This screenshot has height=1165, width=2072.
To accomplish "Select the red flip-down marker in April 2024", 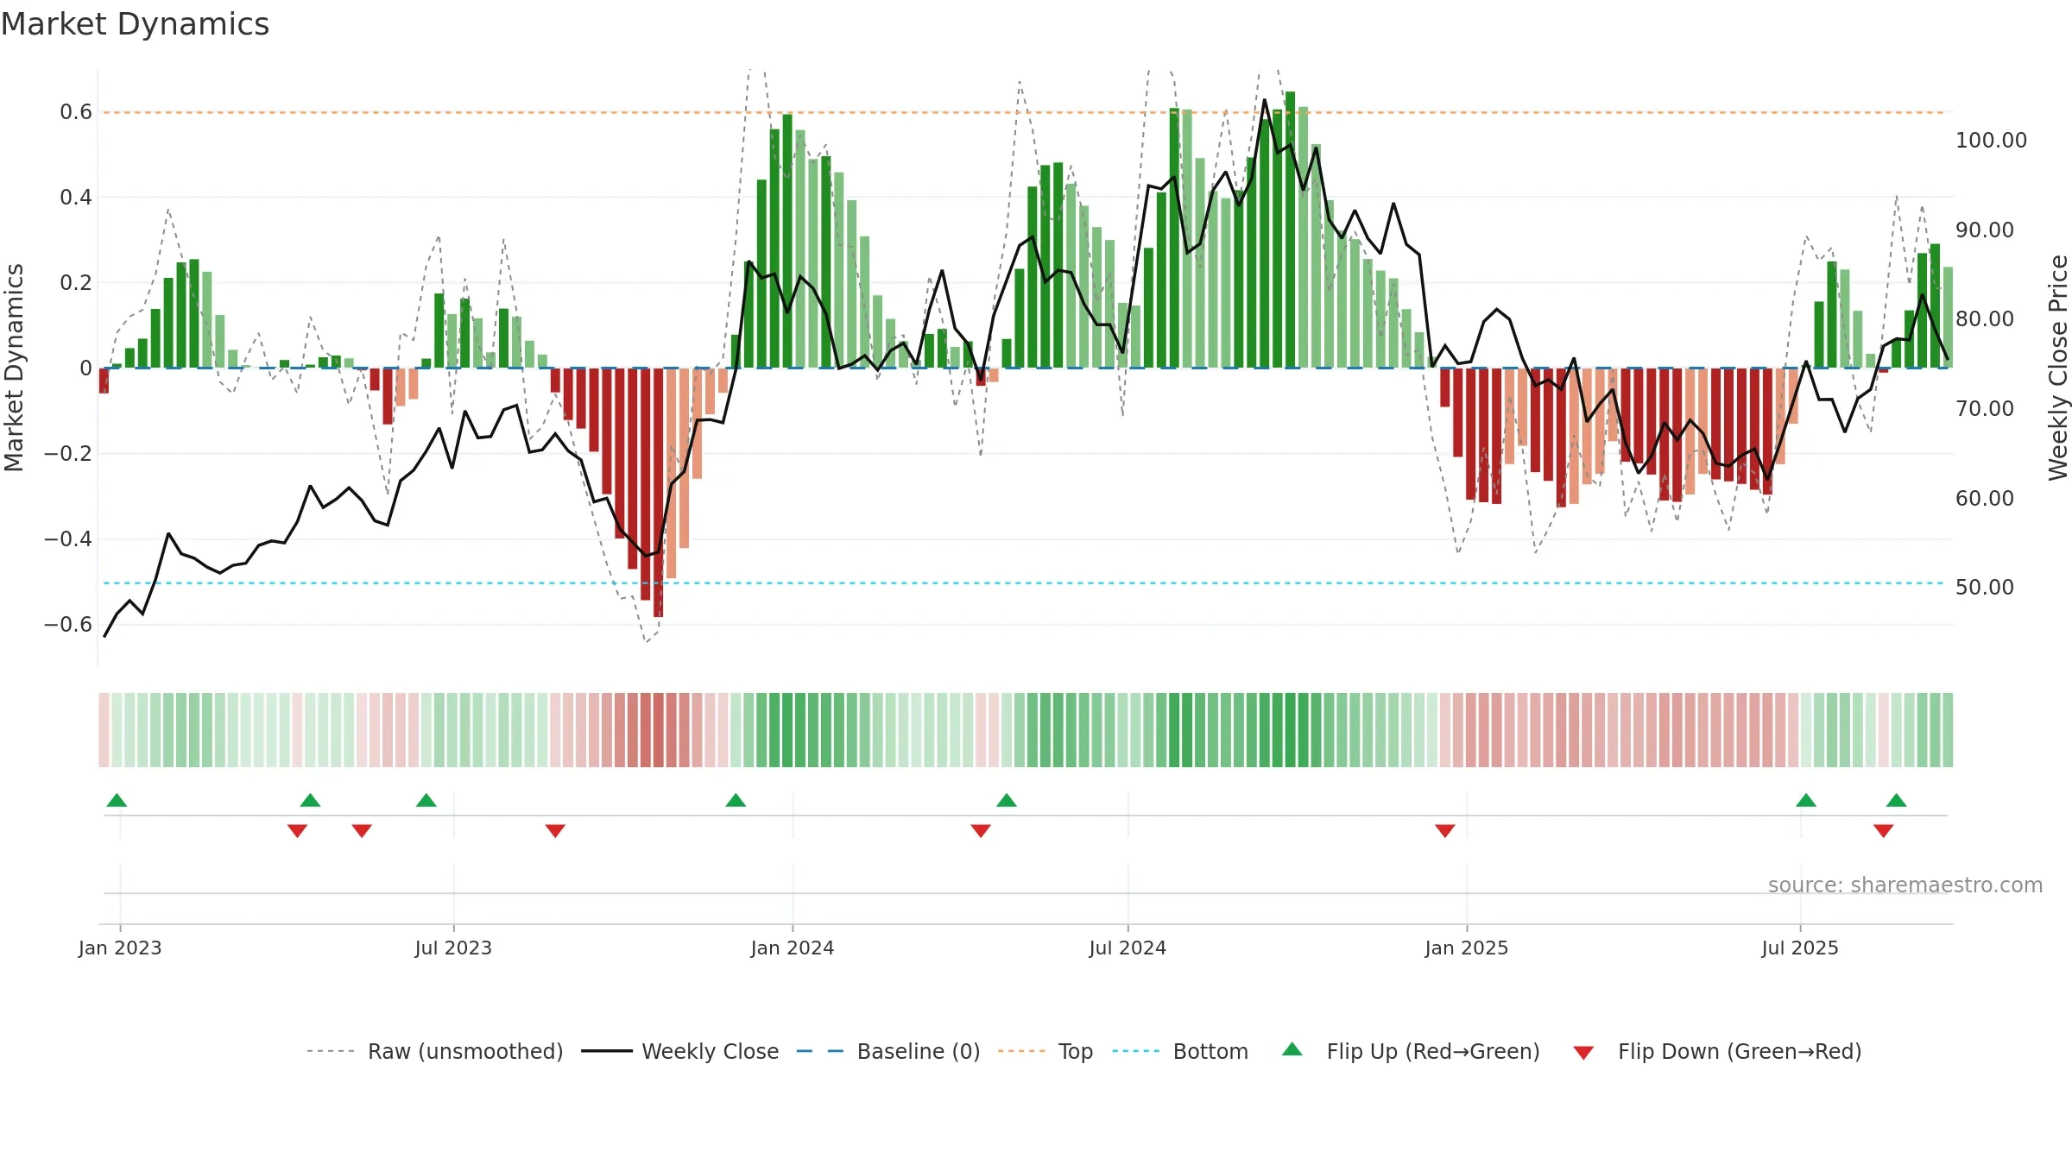I will click(x=981, y=831).
